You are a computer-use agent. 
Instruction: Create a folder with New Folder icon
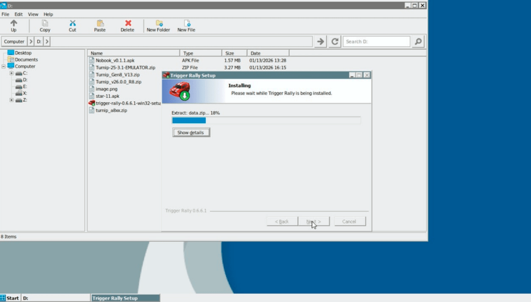coord(159,23)
